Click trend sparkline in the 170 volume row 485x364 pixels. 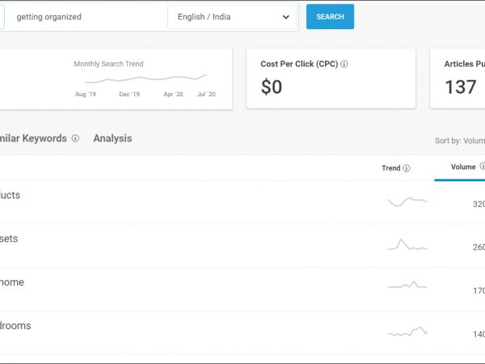[x=407, y=286]
